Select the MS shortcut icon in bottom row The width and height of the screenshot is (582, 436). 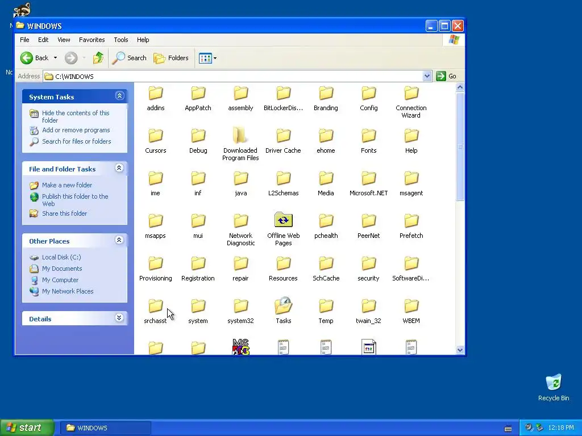pos(241,347)
